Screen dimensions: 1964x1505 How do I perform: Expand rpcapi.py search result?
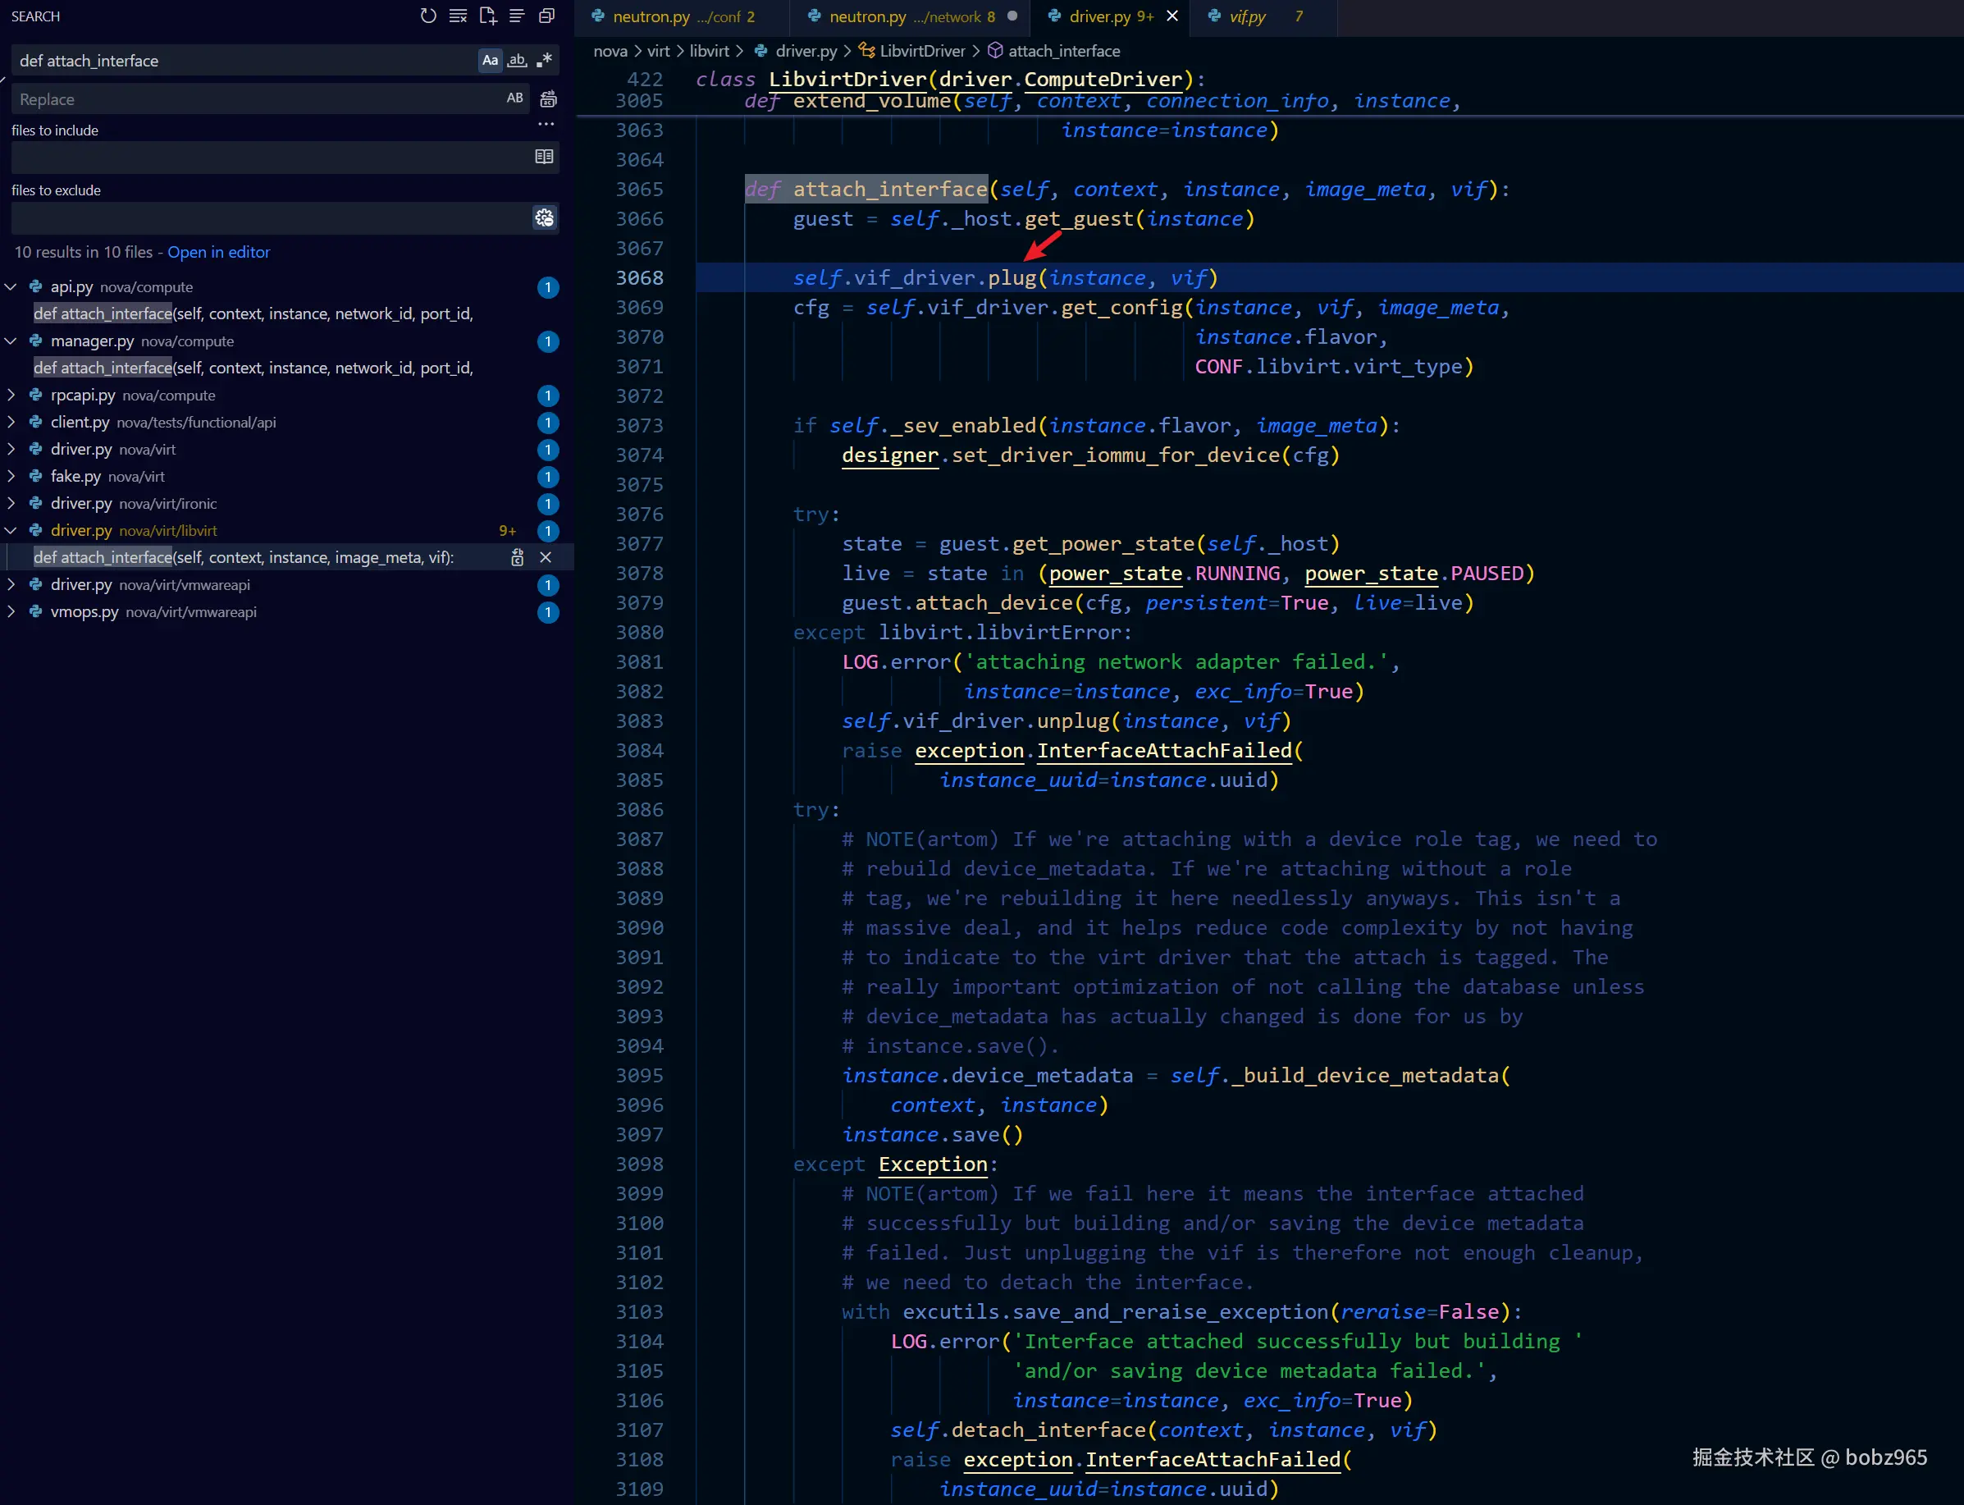click(11, 395)
